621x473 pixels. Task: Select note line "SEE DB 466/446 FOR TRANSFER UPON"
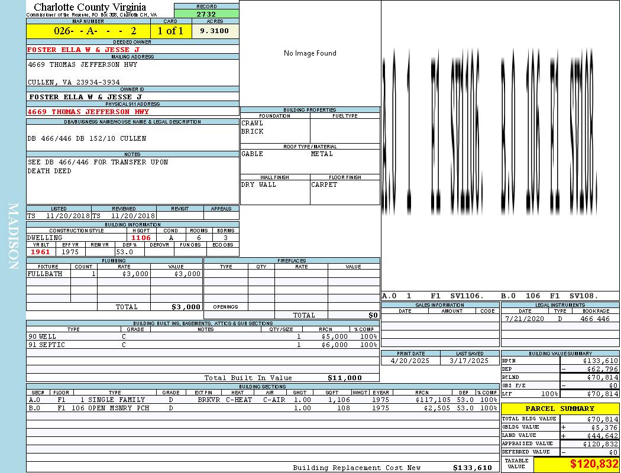[98, 162]
